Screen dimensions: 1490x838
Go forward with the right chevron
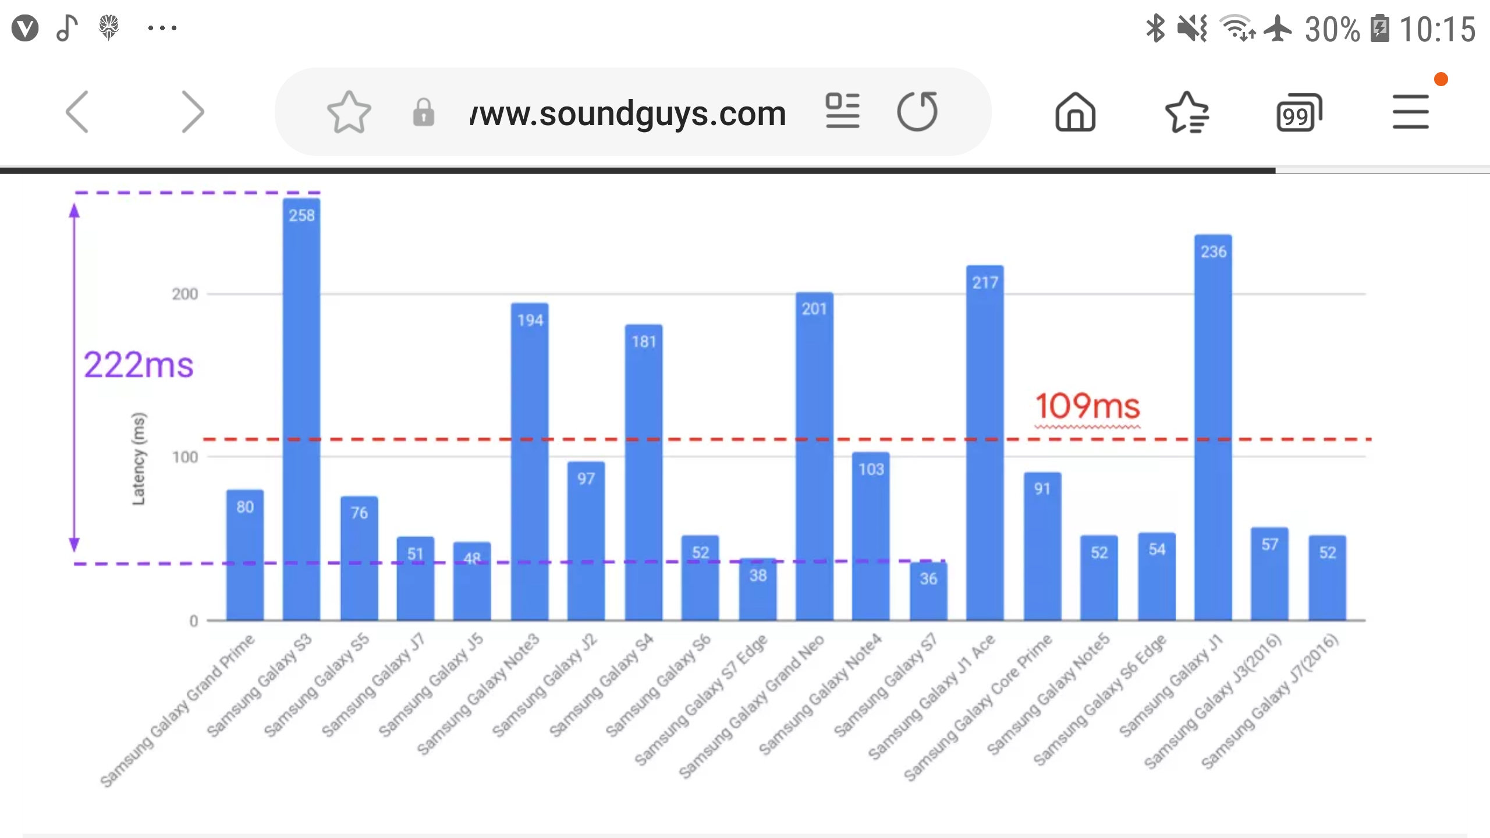point(193,112)
